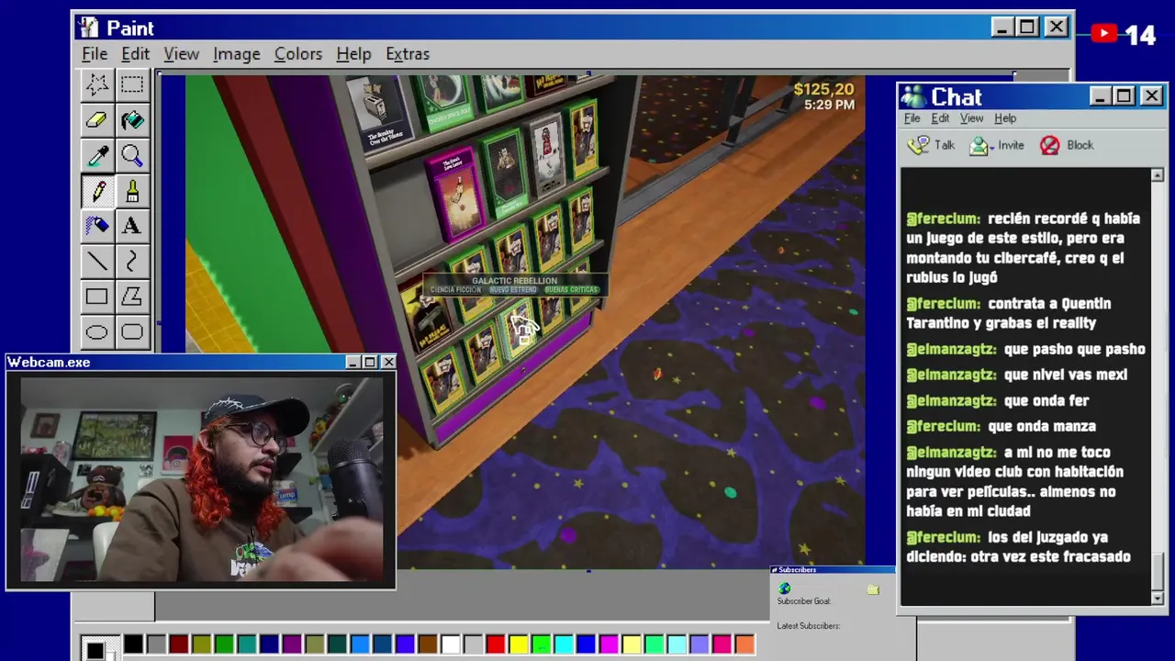Pick the bright red palette swatch

pos(495,644)
